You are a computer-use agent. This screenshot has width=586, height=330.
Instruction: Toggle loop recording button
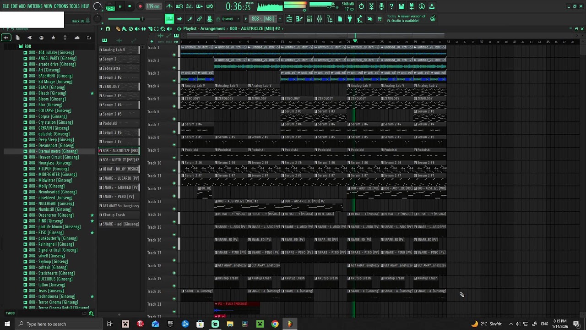click(210, 6)
